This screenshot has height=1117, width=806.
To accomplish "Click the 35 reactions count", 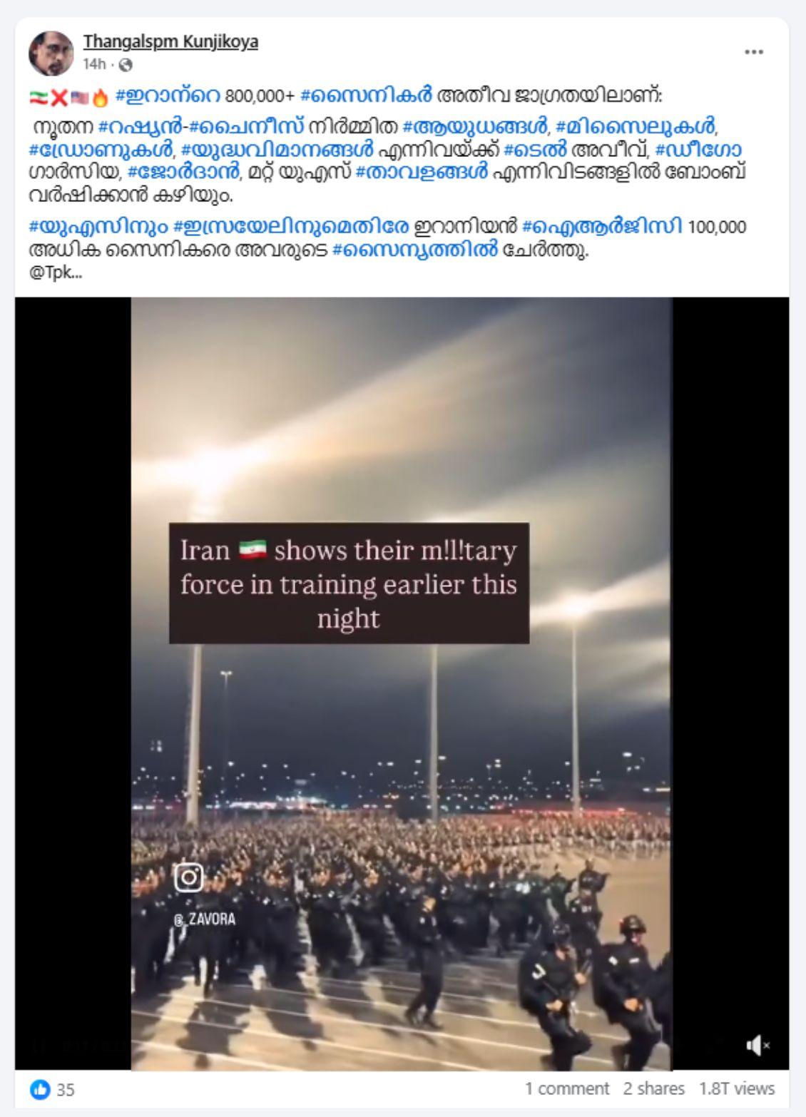I will (x=66, y=1090).
